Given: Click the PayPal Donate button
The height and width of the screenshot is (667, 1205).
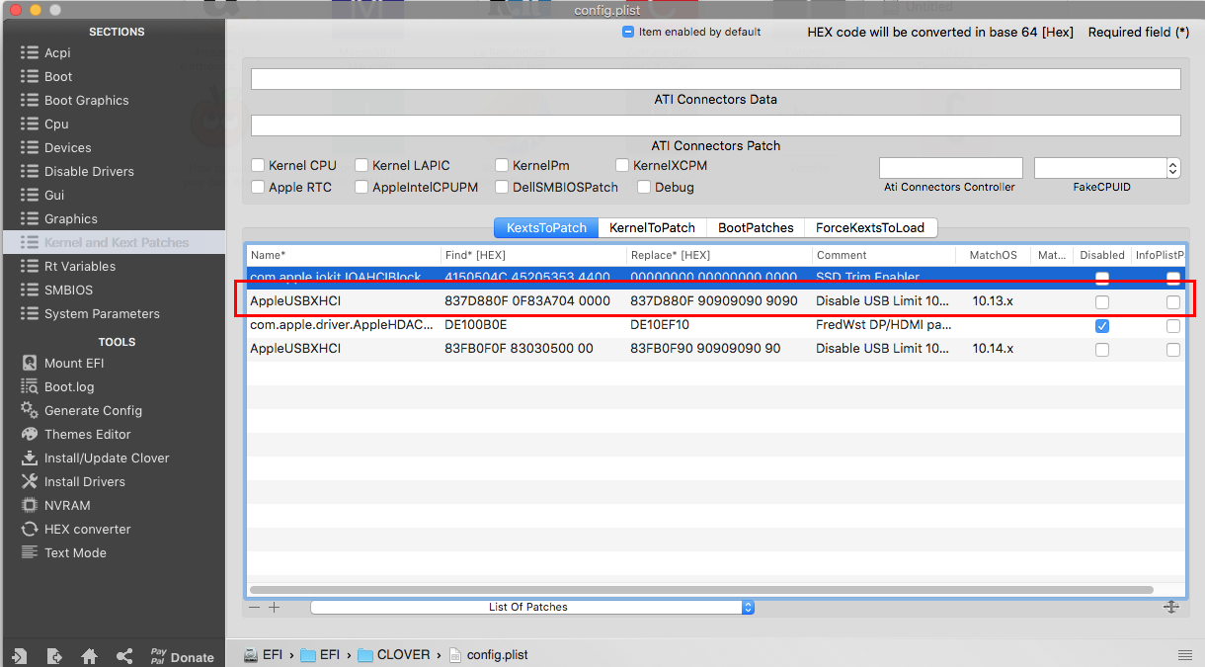Looking at the screenshot, I should 182,656.
